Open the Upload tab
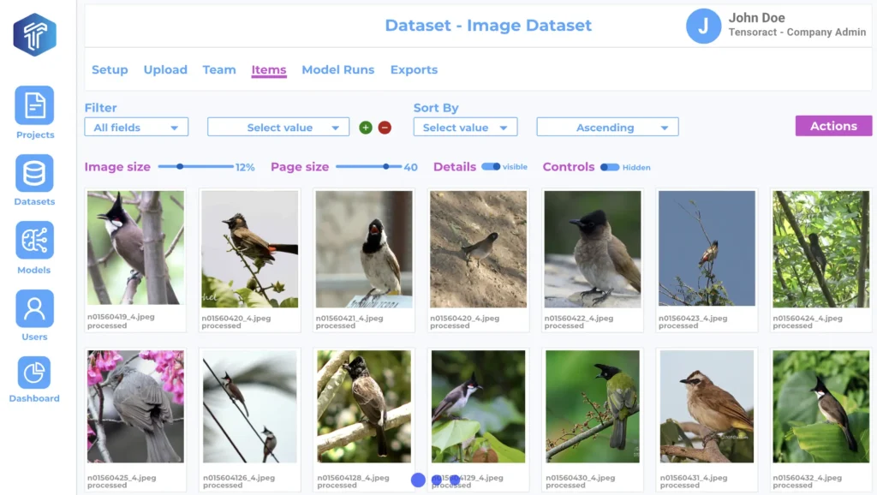This screenshot has width=877, height=495. [165, 69]
